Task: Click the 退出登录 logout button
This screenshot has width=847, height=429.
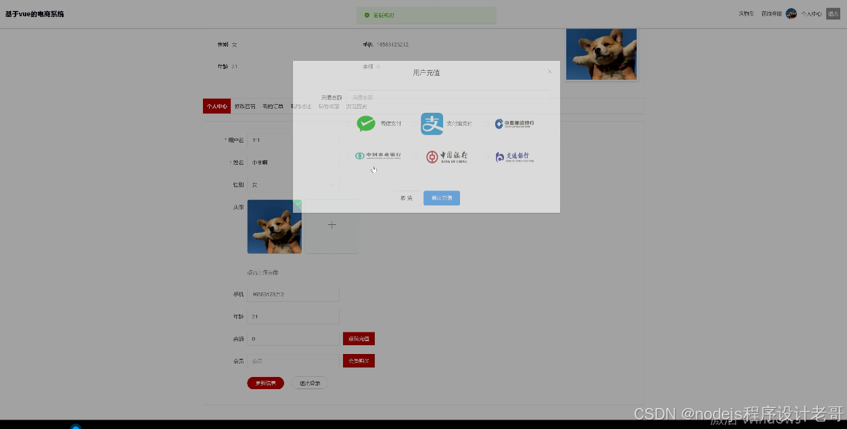Action: (310, 383)
